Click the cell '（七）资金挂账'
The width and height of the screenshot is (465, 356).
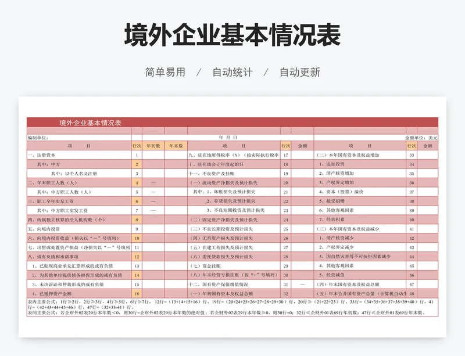point(234,266)
